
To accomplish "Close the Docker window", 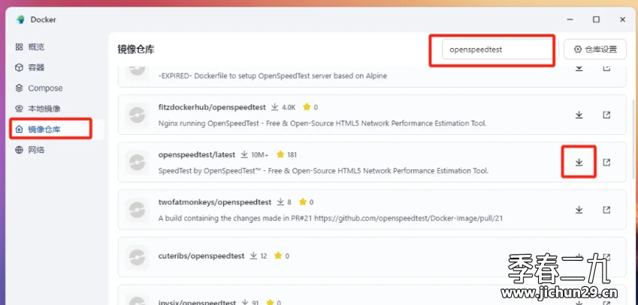I will tap(622, 19).
